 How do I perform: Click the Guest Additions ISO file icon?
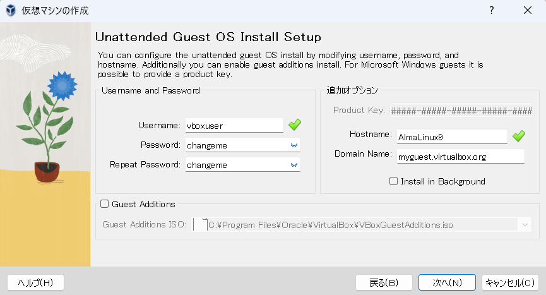click(x=201, y=224)
